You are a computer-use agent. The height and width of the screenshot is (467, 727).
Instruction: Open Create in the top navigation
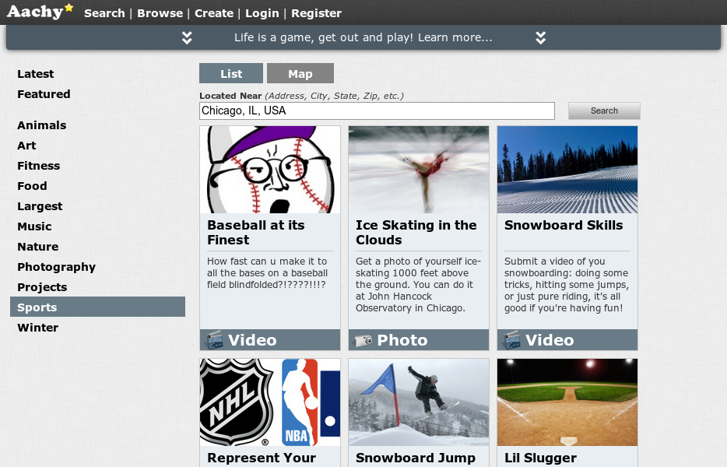pyautogui.click(x=214, y=13)
